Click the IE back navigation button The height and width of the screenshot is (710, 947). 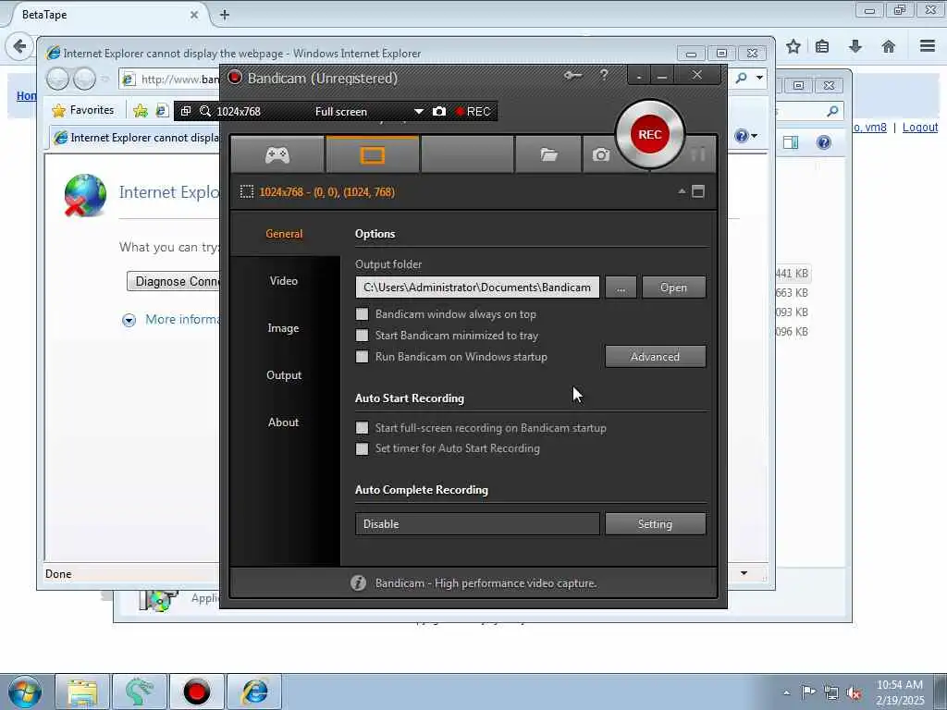(58, 80)
